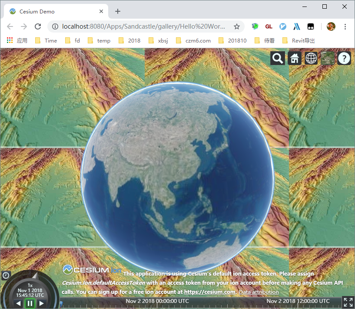The height and width of the screenshot is (309, 355).
Task: Go forward in browser history
Action: pyautogui.click(x=24, y=26)
